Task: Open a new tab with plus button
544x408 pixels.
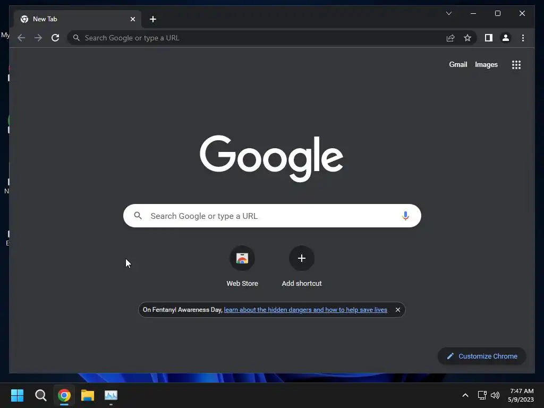Action: point(153,19)
